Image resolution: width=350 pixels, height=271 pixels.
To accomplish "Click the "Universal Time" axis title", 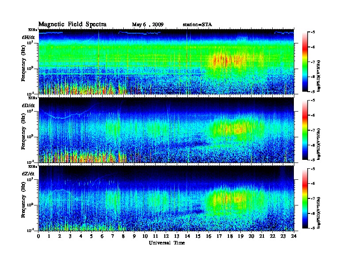I will click(167, 243).
